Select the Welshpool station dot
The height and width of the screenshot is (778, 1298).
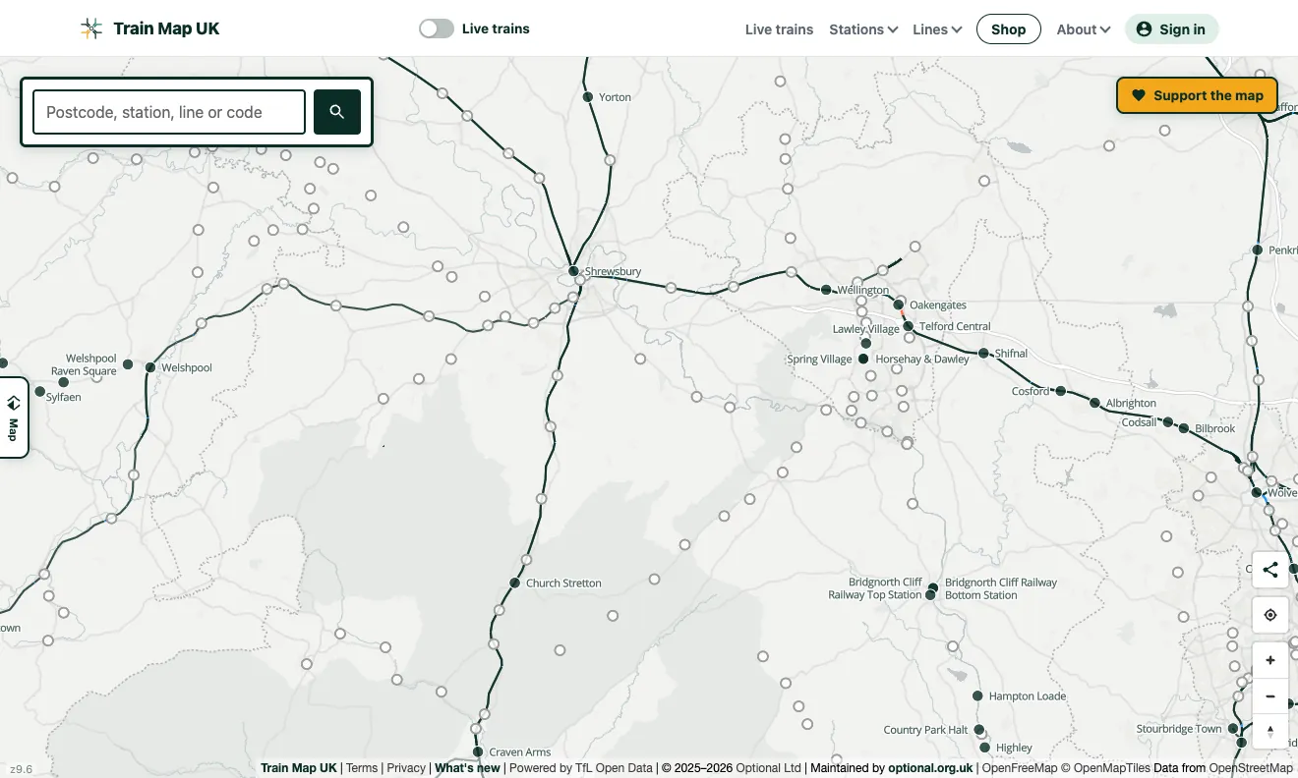150,367
